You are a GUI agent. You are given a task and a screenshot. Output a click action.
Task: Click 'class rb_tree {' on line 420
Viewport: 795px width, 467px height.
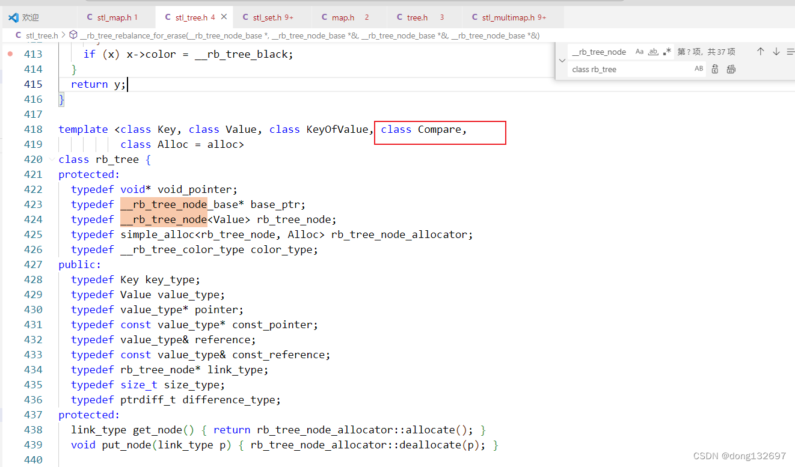click(x=105, y=159)
